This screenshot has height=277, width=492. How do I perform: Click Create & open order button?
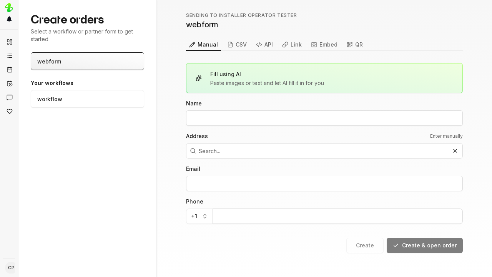click(x=425, y=245)
